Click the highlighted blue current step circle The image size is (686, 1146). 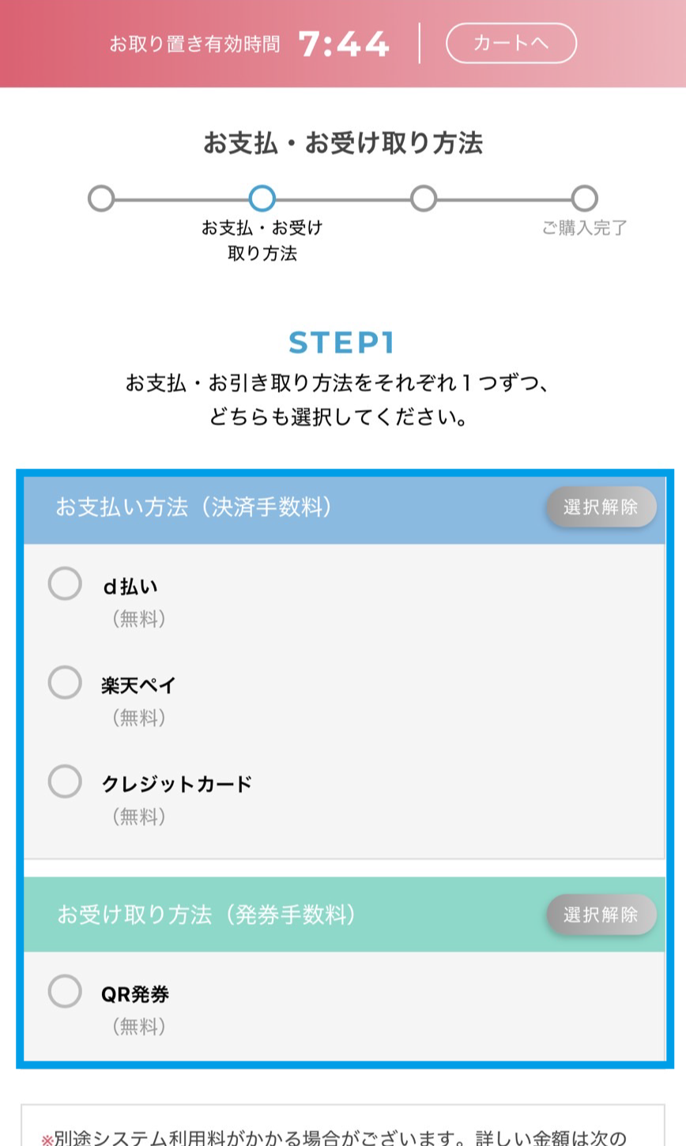coord(262,198)
